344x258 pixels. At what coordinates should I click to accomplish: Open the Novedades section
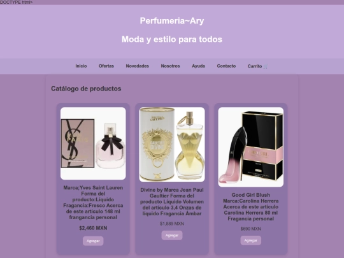138,66
